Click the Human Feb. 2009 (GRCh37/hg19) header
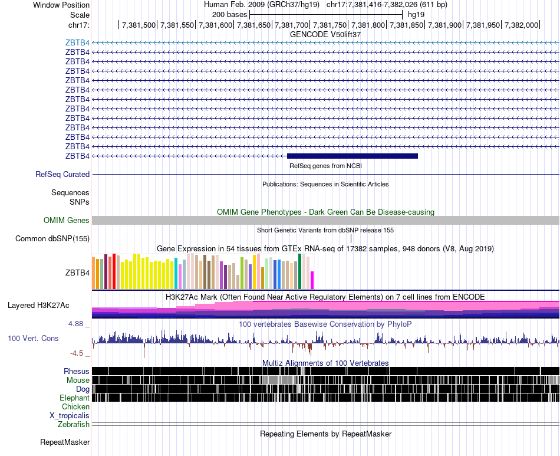Image resolution: width=560 pixels, height=456 pixels. pos(261,5)
